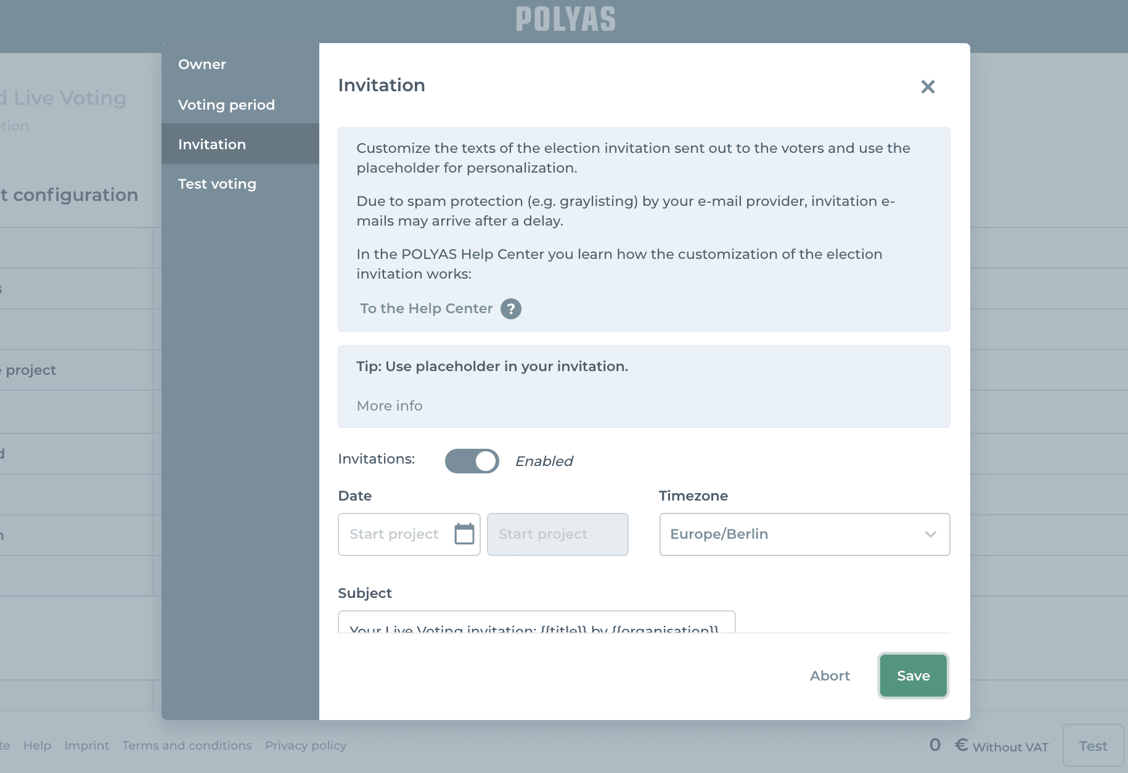Disable the Invitations toggle switch
This screenshot has height=773, width=1128.
point(472,461)
